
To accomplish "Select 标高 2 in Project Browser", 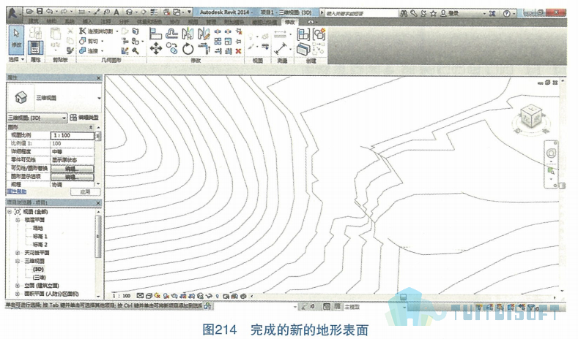I will click(x=40, y=245).
